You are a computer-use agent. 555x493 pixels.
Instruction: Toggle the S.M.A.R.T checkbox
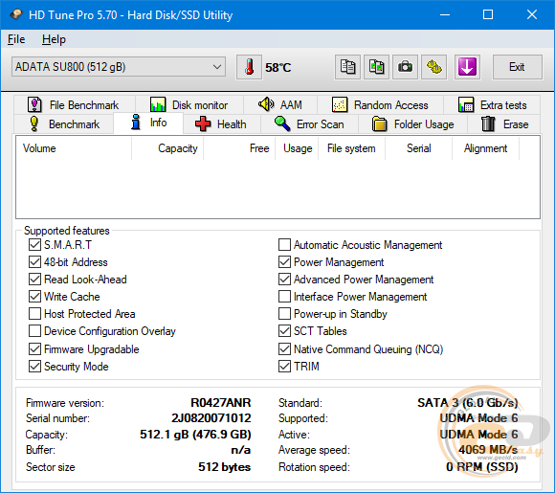[34, 245]
